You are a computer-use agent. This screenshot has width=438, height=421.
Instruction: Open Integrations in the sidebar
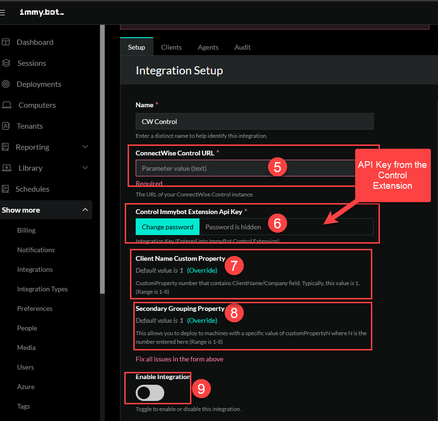(x=35, y=269)
